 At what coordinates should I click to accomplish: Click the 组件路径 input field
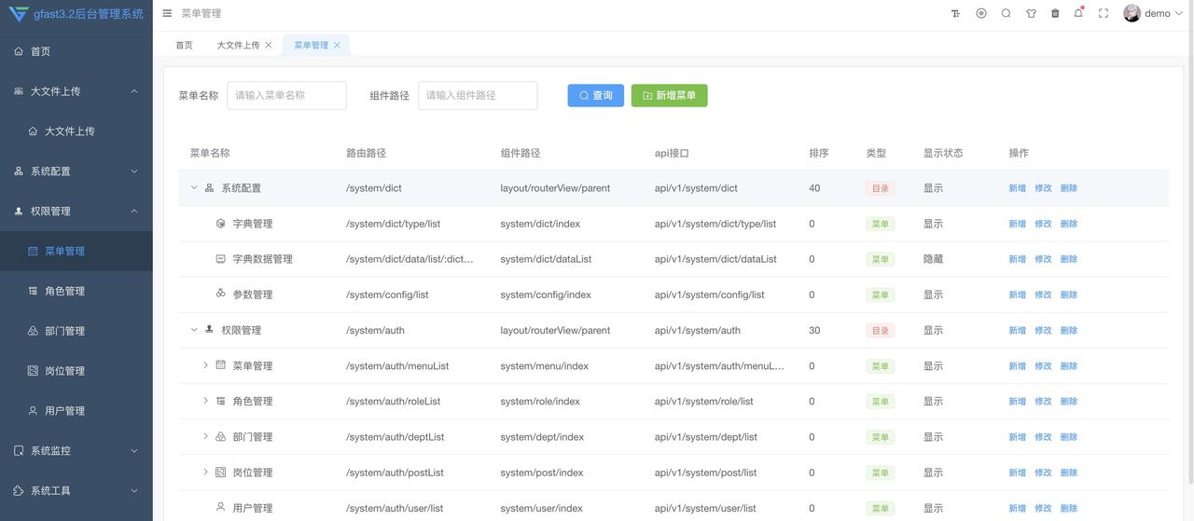[x=478, y=95]
